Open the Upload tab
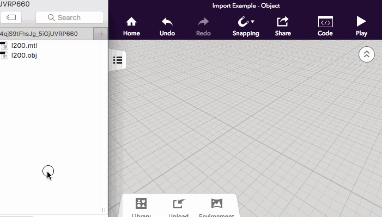382x217 pixels. point(179,208)
